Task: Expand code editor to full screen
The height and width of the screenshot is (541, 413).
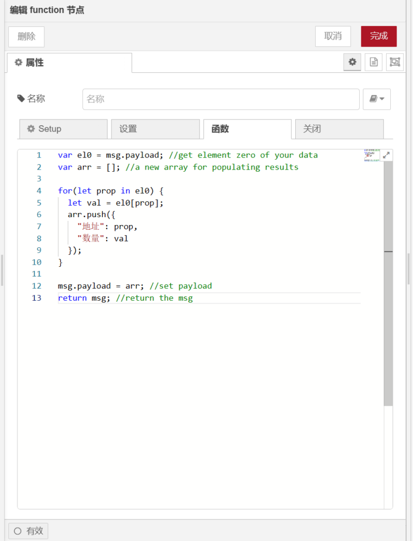Action: [x=387, y=155]
